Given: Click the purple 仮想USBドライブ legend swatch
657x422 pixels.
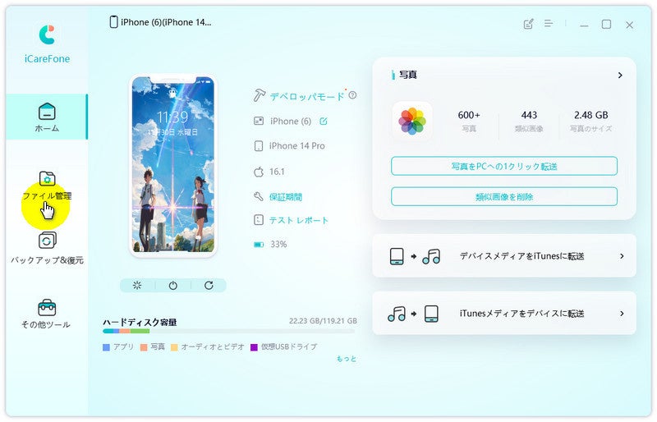Looking at the screenshot, I should pos(254,347).
